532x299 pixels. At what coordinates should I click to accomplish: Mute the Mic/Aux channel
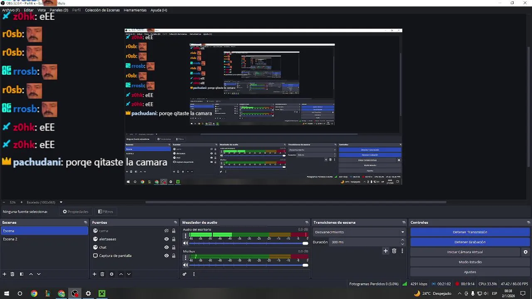click(186, 265)
